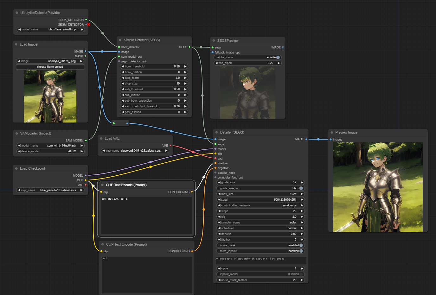Click the red X beside SEGM_DETECTOR output
The width and height of the screenshot is (436, 295).
(x=89, y=24)
